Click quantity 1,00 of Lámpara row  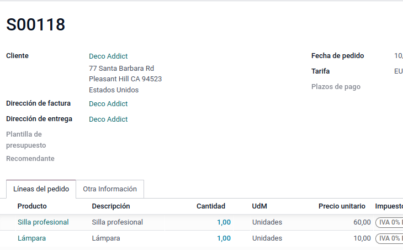tap(224, 238)
